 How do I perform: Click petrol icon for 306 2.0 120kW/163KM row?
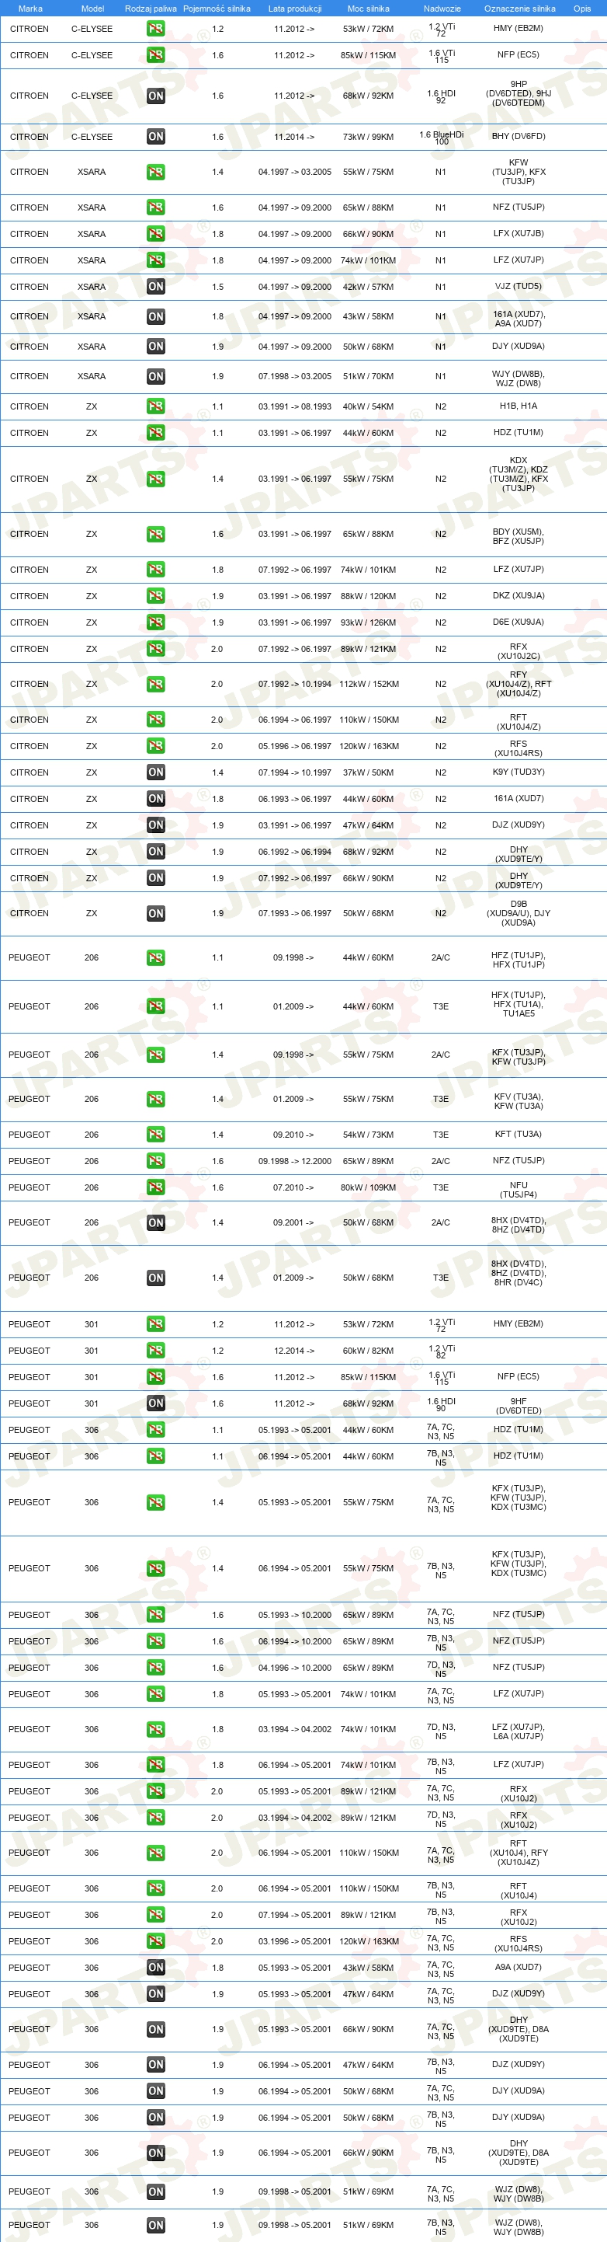click(156, 1940)
